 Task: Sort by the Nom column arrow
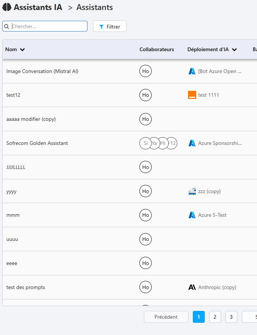coord(23,50)
